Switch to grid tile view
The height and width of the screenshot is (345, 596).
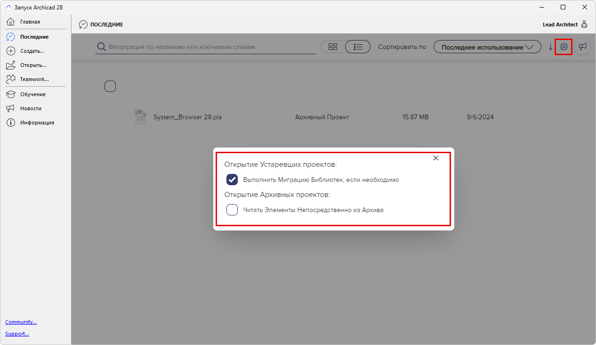tap(333, 47)
